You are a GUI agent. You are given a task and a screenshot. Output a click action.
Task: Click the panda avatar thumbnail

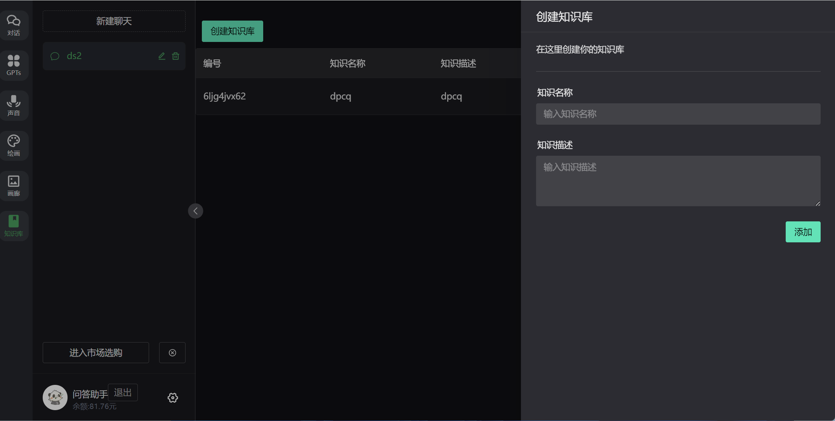[55, 397]
